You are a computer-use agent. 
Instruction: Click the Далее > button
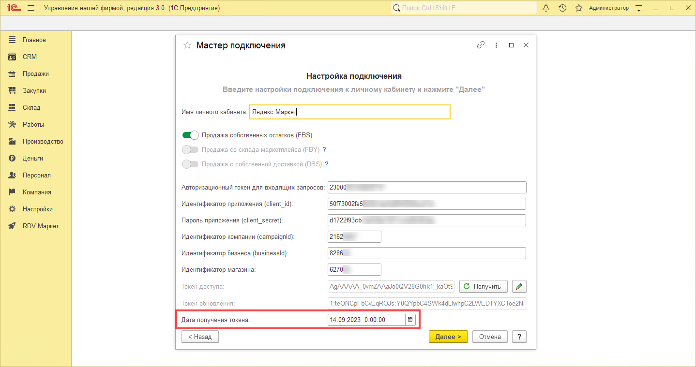click(x=448, y=337)
